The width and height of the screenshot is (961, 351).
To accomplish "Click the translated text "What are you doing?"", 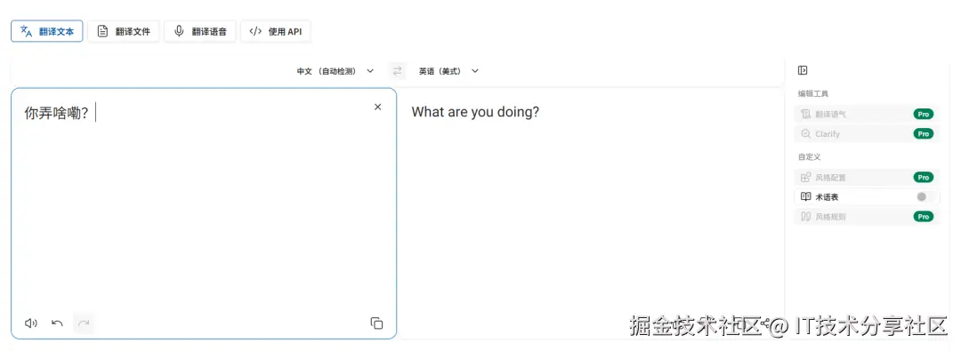I will tap(475, 112).
